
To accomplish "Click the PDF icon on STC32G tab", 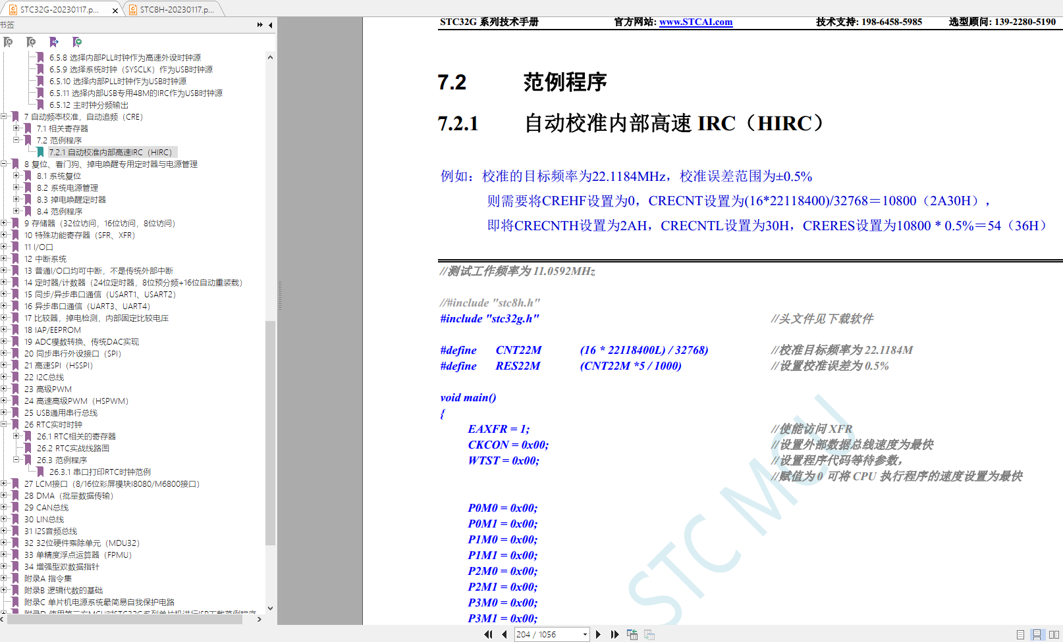I will click(13, 9).
